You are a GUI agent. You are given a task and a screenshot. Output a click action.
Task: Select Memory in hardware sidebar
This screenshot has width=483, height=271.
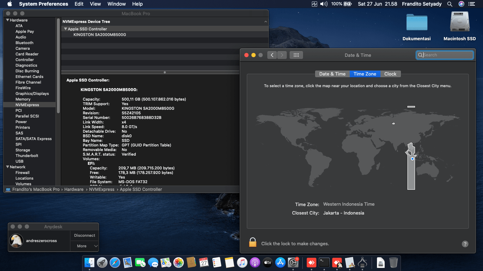(23, 99)
